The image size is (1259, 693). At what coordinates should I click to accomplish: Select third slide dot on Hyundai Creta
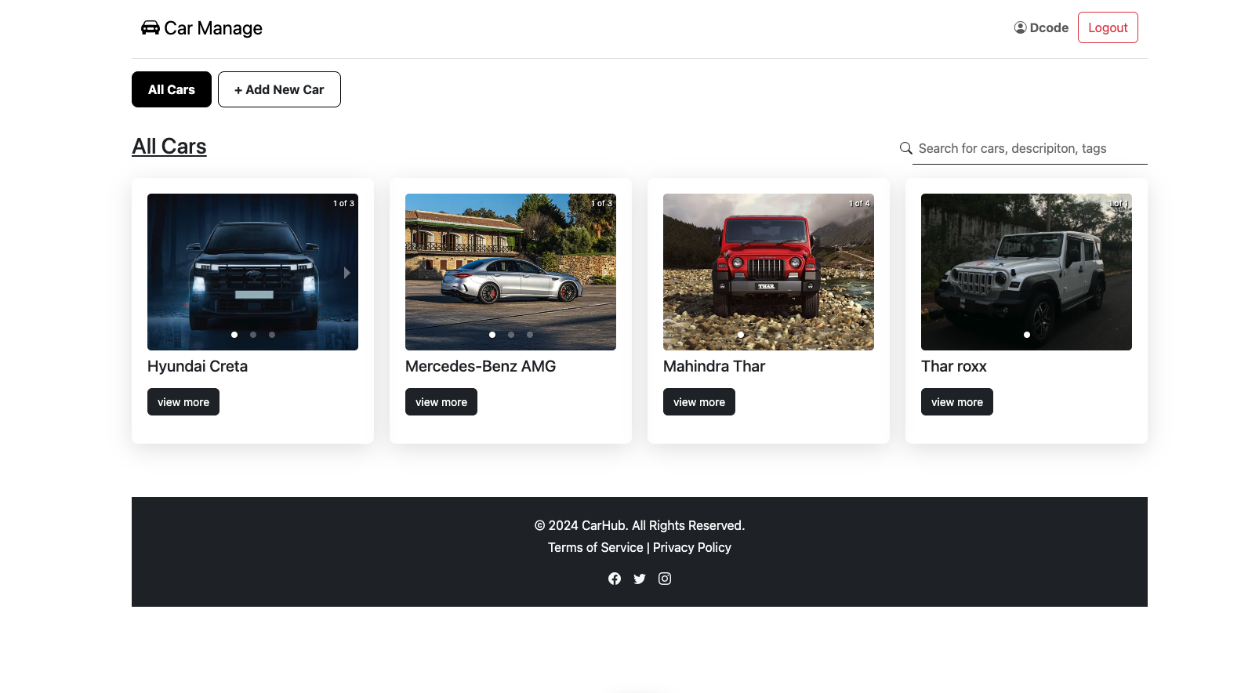tap(272, 335)
